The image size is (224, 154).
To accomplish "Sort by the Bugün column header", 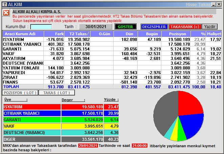I will coord(149,34).
